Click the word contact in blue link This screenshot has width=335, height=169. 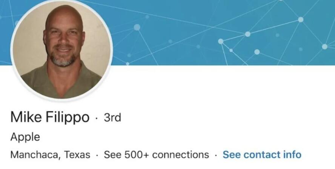(x=262, y=155)
